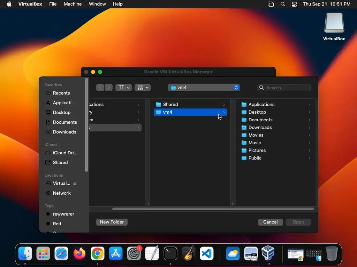
Task: Click the Stage Manager menu bar icon
Action: point(271,4)
